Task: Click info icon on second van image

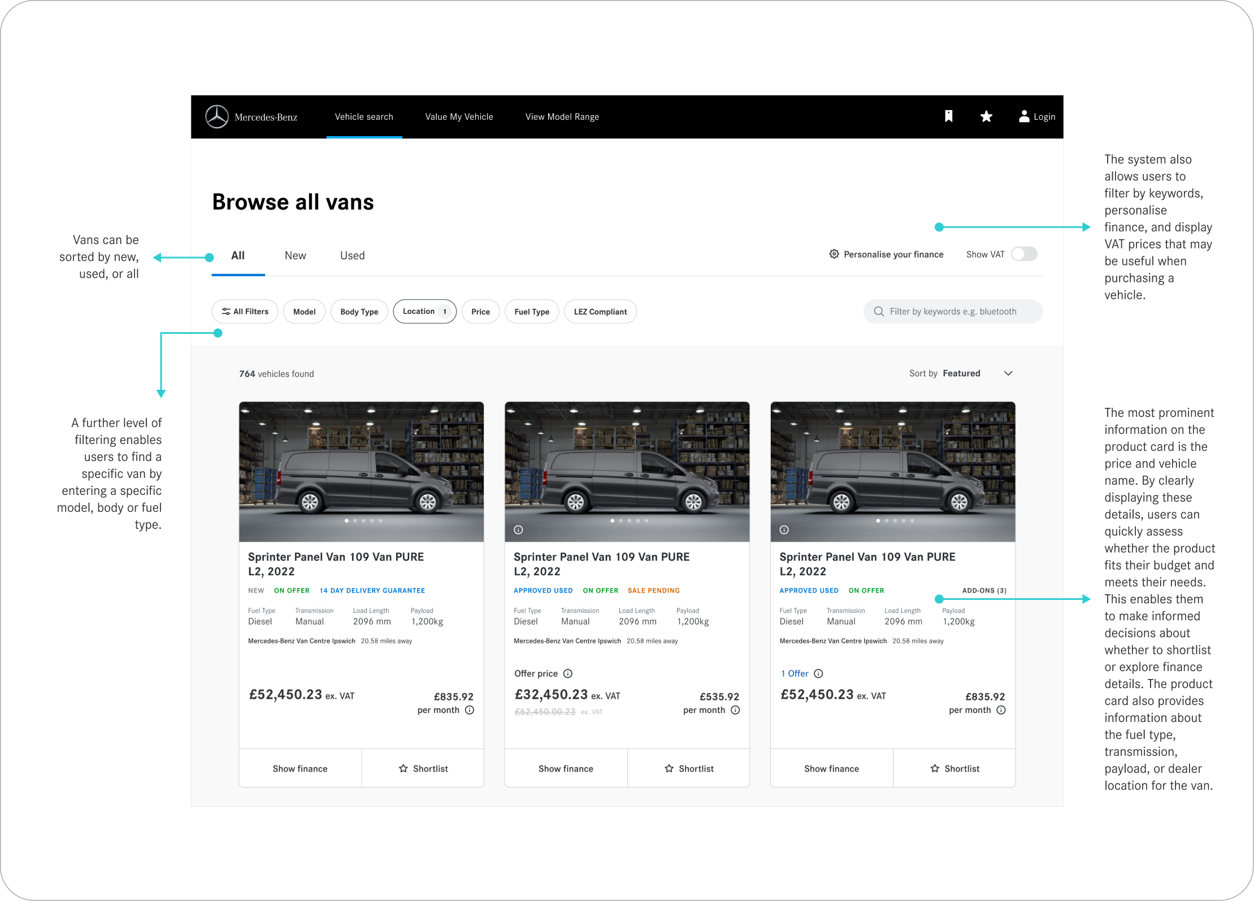Action: coord(518,530)
